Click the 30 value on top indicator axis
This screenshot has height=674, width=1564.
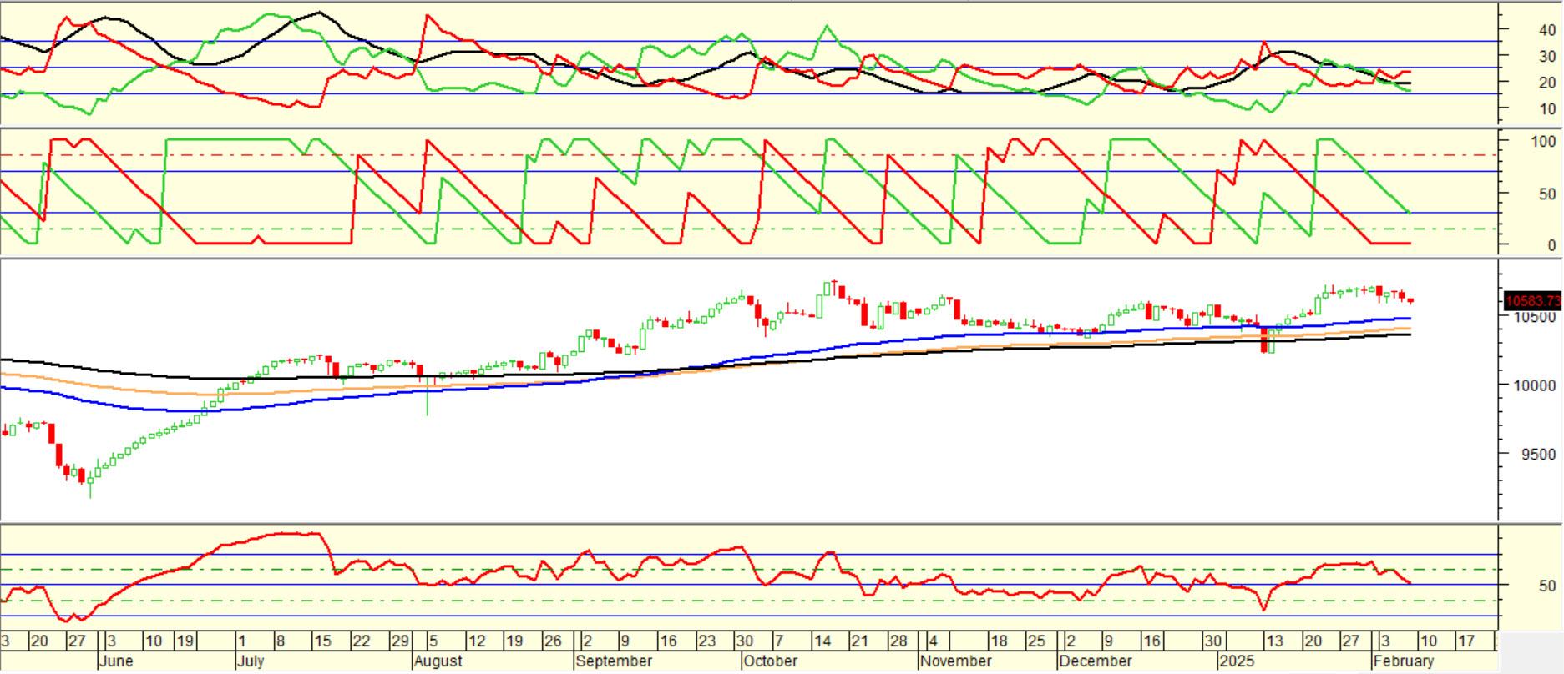[1546, 57]
